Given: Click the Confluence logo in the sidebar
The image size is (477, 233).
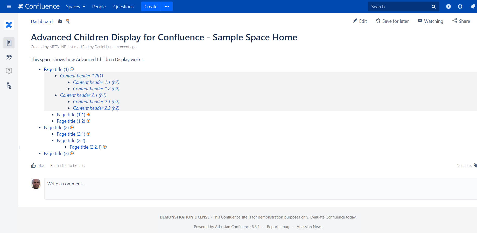Looking at the screenshot, I should [9, 25].
